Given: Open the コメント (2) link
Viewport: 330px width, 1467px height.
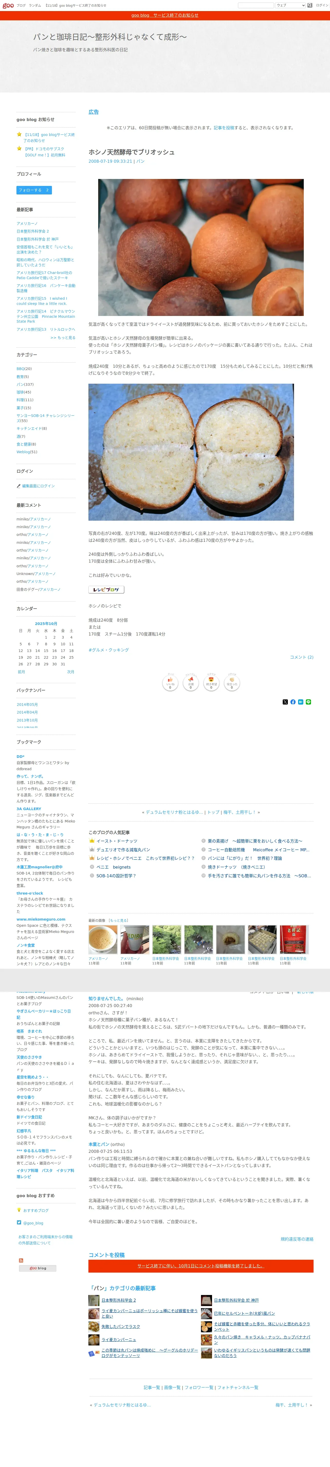Looking at the screenshot, I should (302, 657).
